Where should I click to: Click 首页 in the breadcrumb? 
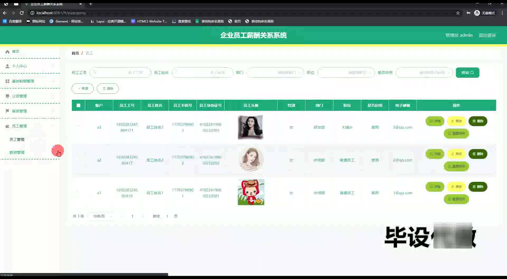[x=75, y=53]
